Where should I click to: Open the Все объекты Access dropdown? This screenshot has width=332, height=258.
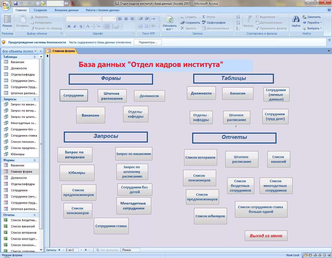point(36,51)
